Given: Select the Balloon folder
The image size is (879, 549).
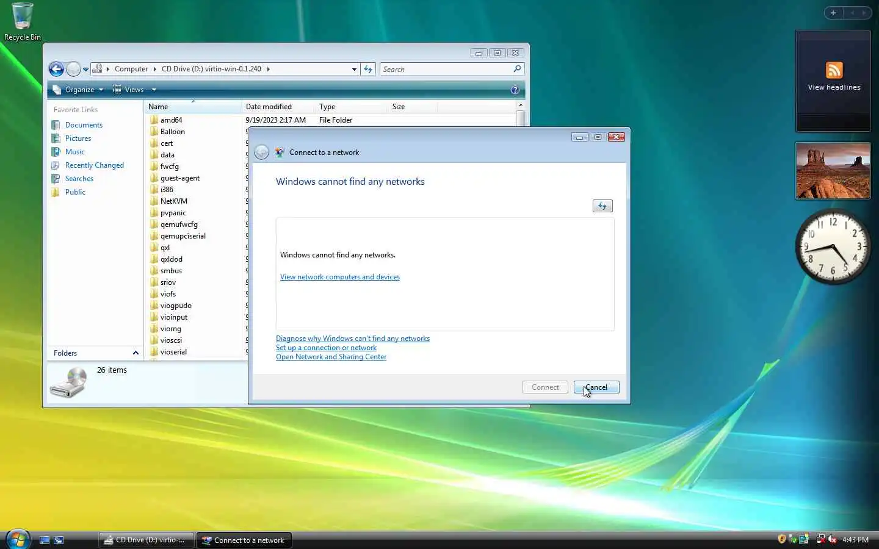Looking at the screenshot, I should tap(172, 132).
